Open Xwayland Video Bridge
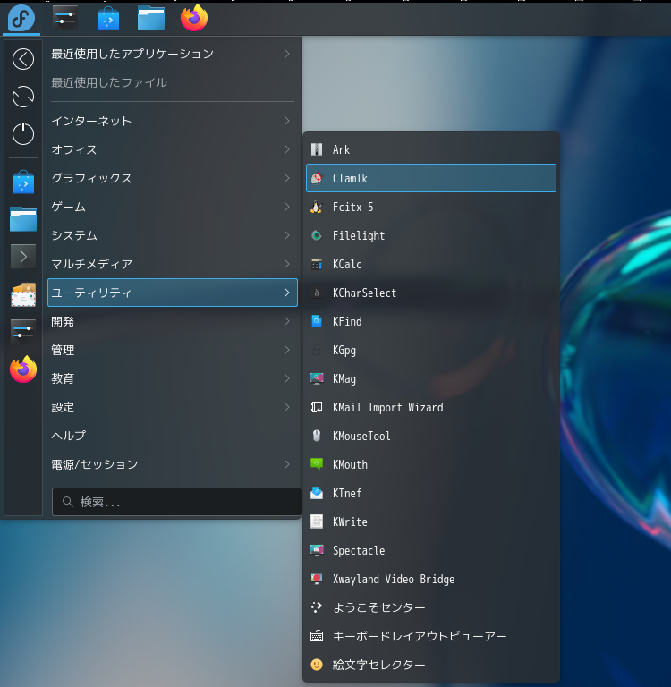 (431, 579)
